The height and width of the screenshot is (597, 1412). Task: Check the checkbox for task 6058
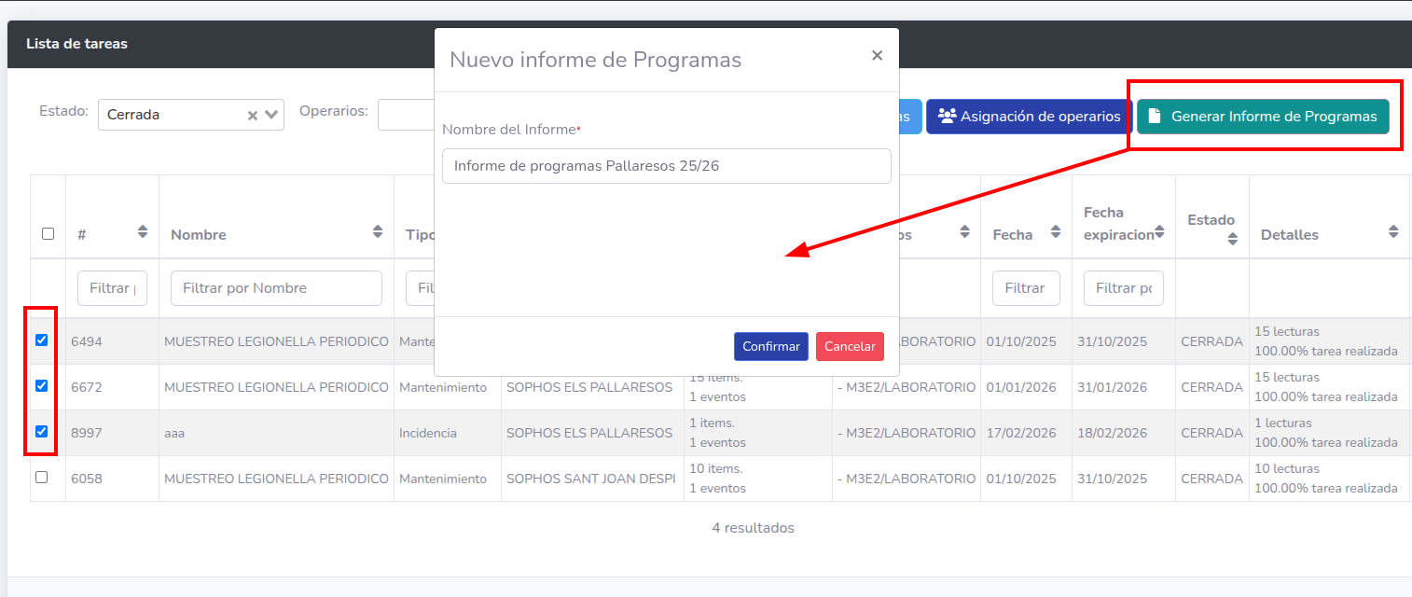tap(41, 478)
